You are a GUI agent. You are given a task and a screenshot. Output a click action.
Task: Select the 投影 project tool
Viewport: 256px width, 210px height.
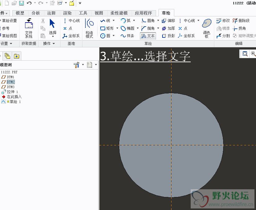tap(168, 36)
